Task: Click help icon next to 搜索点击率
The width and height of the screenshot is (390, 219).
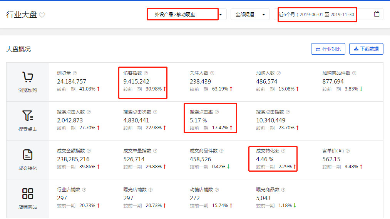Action: pyautogui.click(x=217, y=112)
